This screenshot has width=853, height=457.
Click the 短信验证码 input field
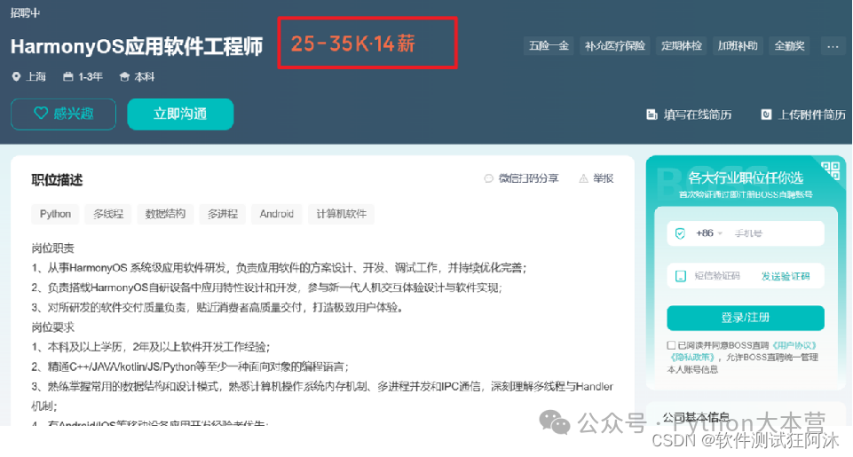click(718, 276)
